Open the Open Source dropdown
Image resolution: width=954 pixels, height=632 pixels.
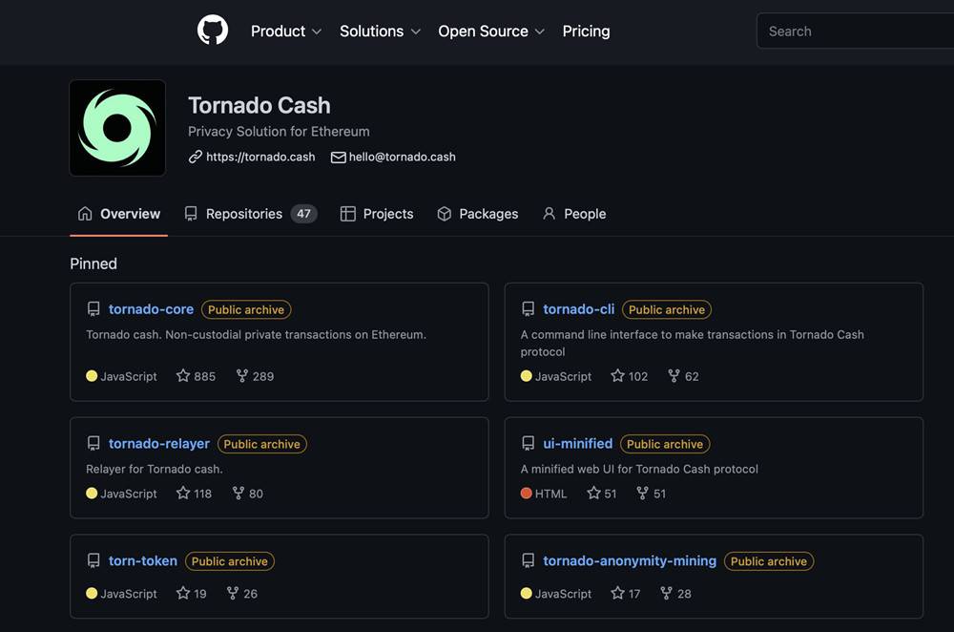[x=491, y=32]
